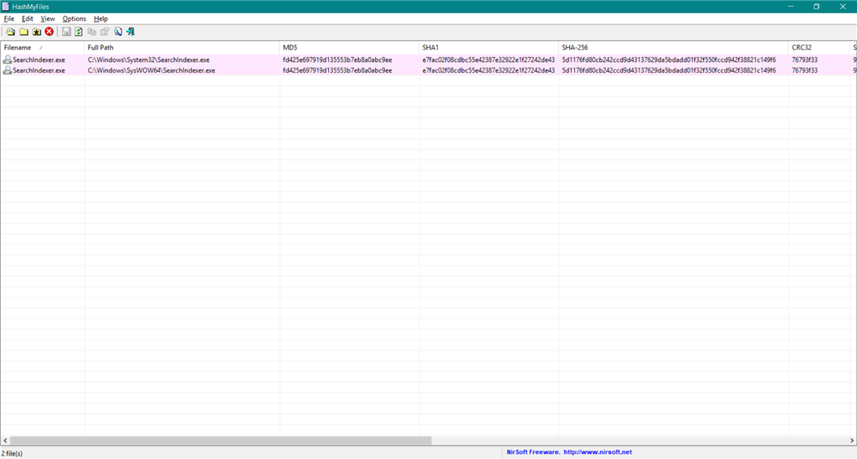Click the Save floppy disk icon
Image resolution: width=857 pixels, height=459 pixels.
66,32
